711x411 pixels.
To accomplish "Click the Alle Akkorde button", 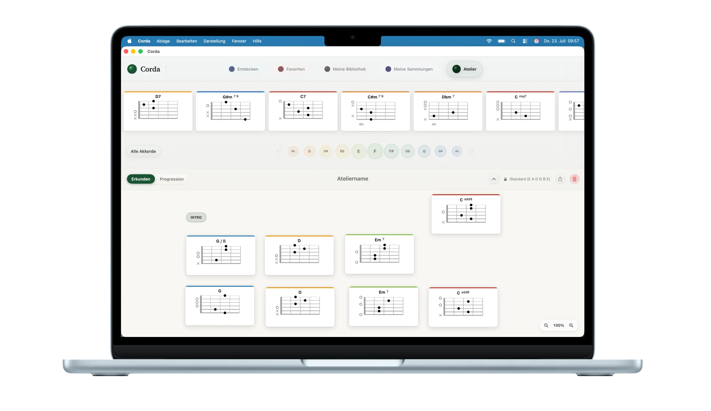I will (x=143, y=151).
